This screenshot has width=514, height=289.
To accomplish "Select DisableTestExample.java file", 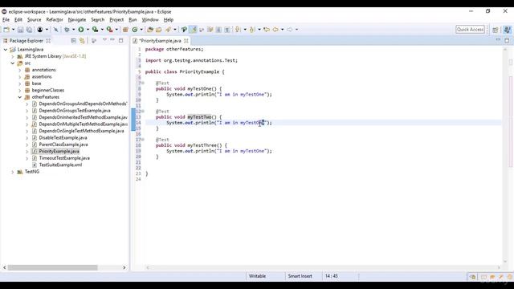I will 63,137.
